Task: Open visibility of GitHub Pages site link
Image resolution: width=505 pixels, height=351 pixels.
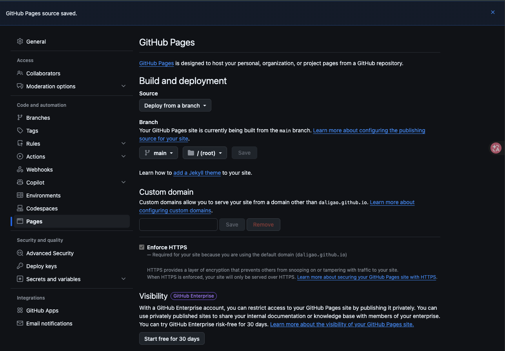Action: (x=342, y=324)
